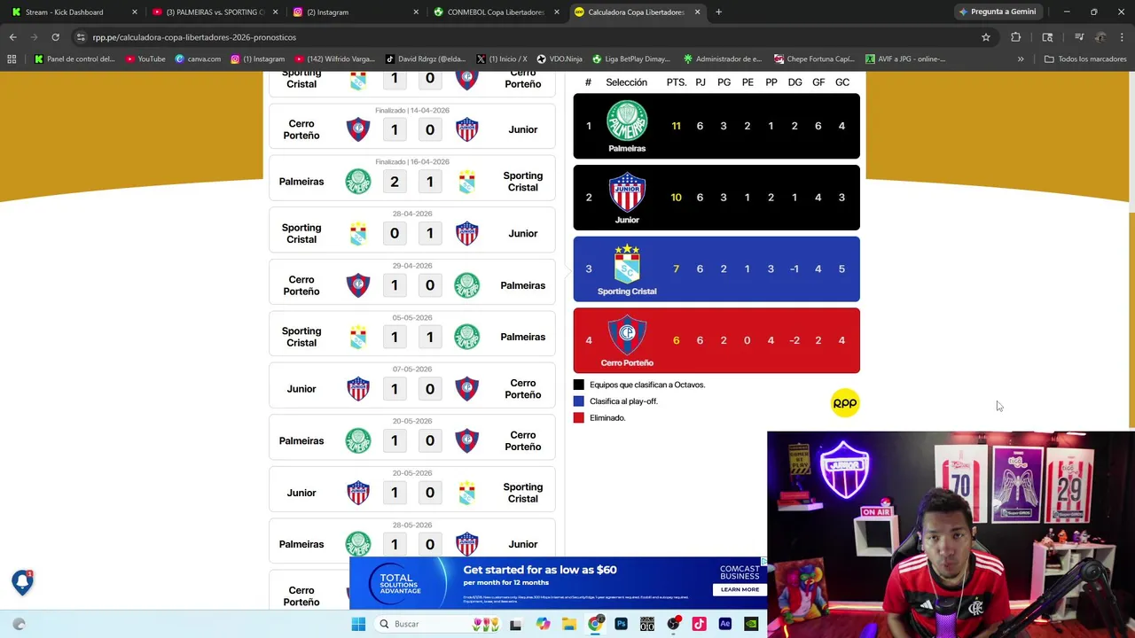The image size is (1135, 638).
Task: Open the Windows Start menu
Action: 358,624
